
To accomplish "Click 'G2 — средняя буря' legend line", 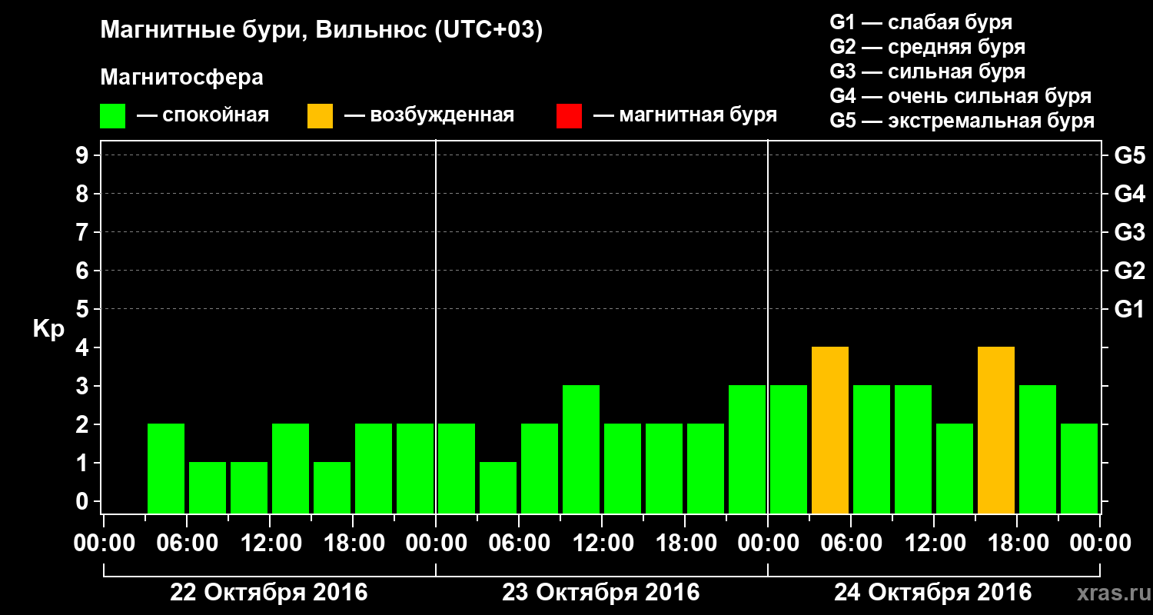I will [927, 47].
